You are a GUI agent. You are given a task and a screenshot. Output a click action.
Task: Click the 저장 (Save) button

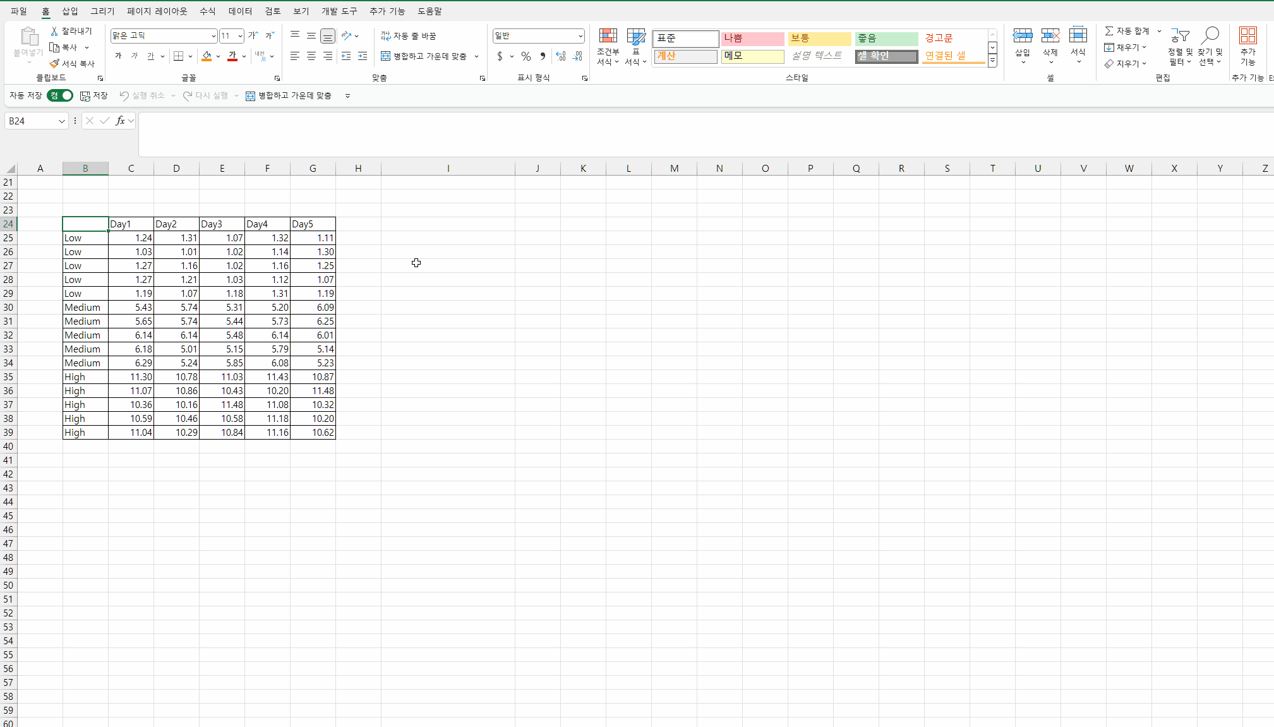coord(94,95)
